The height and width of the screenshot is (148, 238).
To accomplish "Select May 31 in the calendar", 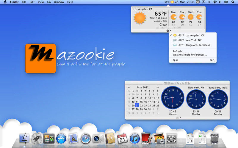I will [149, 109].
